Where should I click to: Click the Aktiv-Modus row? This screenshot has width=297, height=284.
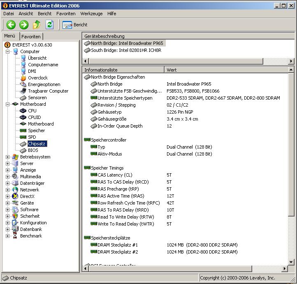[186, 154]
